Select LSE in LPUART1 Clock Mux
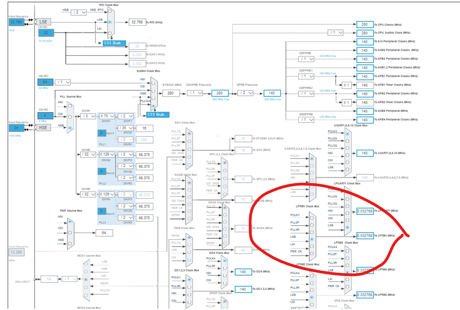Viewport: 460px width, 310px height. [x=347, y=227]
